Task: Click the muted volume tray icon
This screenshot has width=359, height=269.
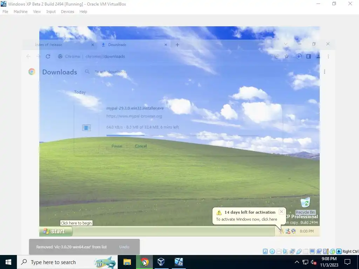Action: click(x=314, y=262)
